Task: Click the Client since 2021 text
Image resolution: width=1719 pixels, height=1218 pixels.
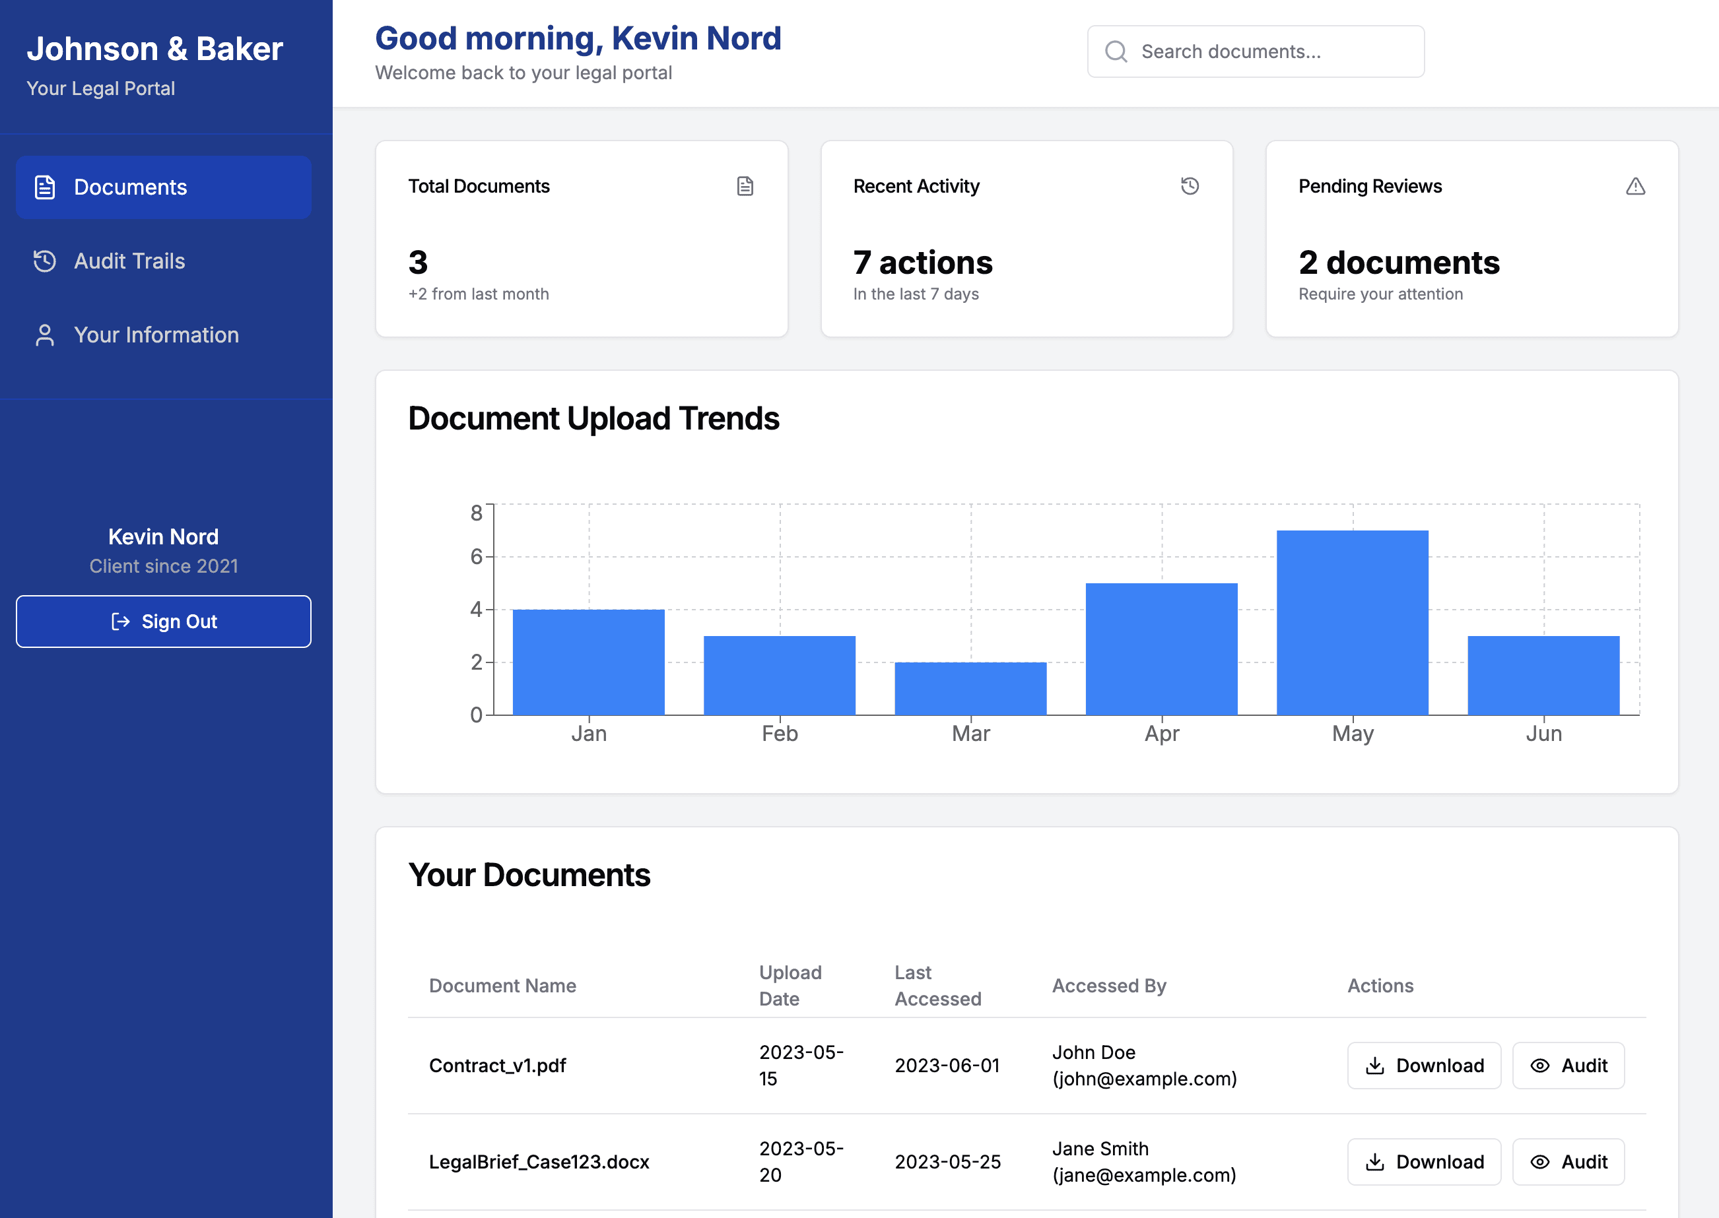Action: [x=164, y=566]
